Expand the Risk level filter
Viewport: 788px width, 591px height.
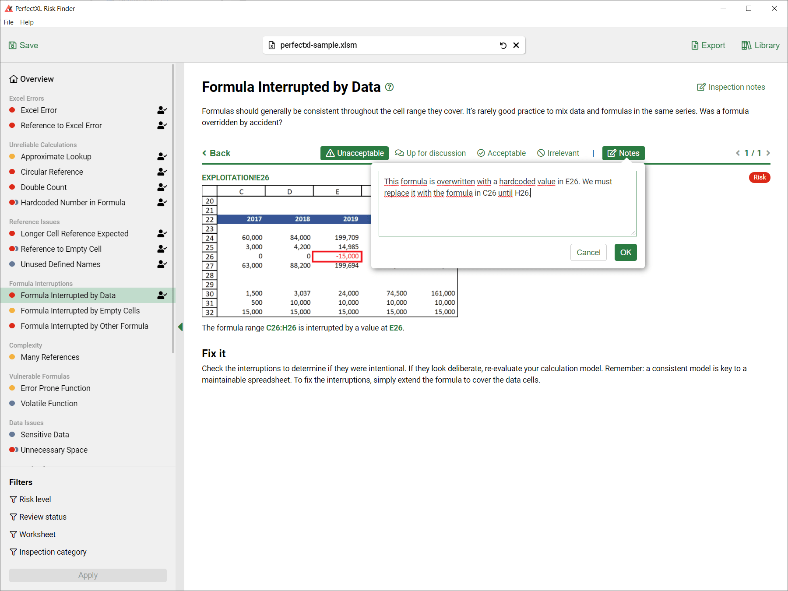(30, 500)
